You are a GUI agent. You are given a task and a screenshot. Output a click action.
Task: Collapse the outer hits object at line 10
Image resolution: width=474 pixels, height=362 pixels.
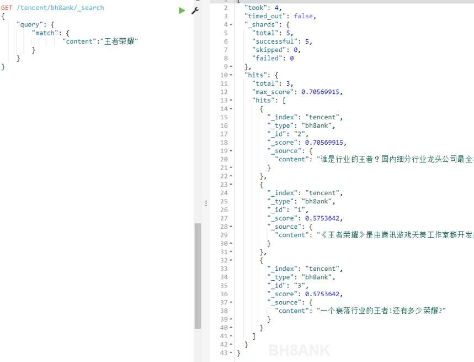coord(231,75)
